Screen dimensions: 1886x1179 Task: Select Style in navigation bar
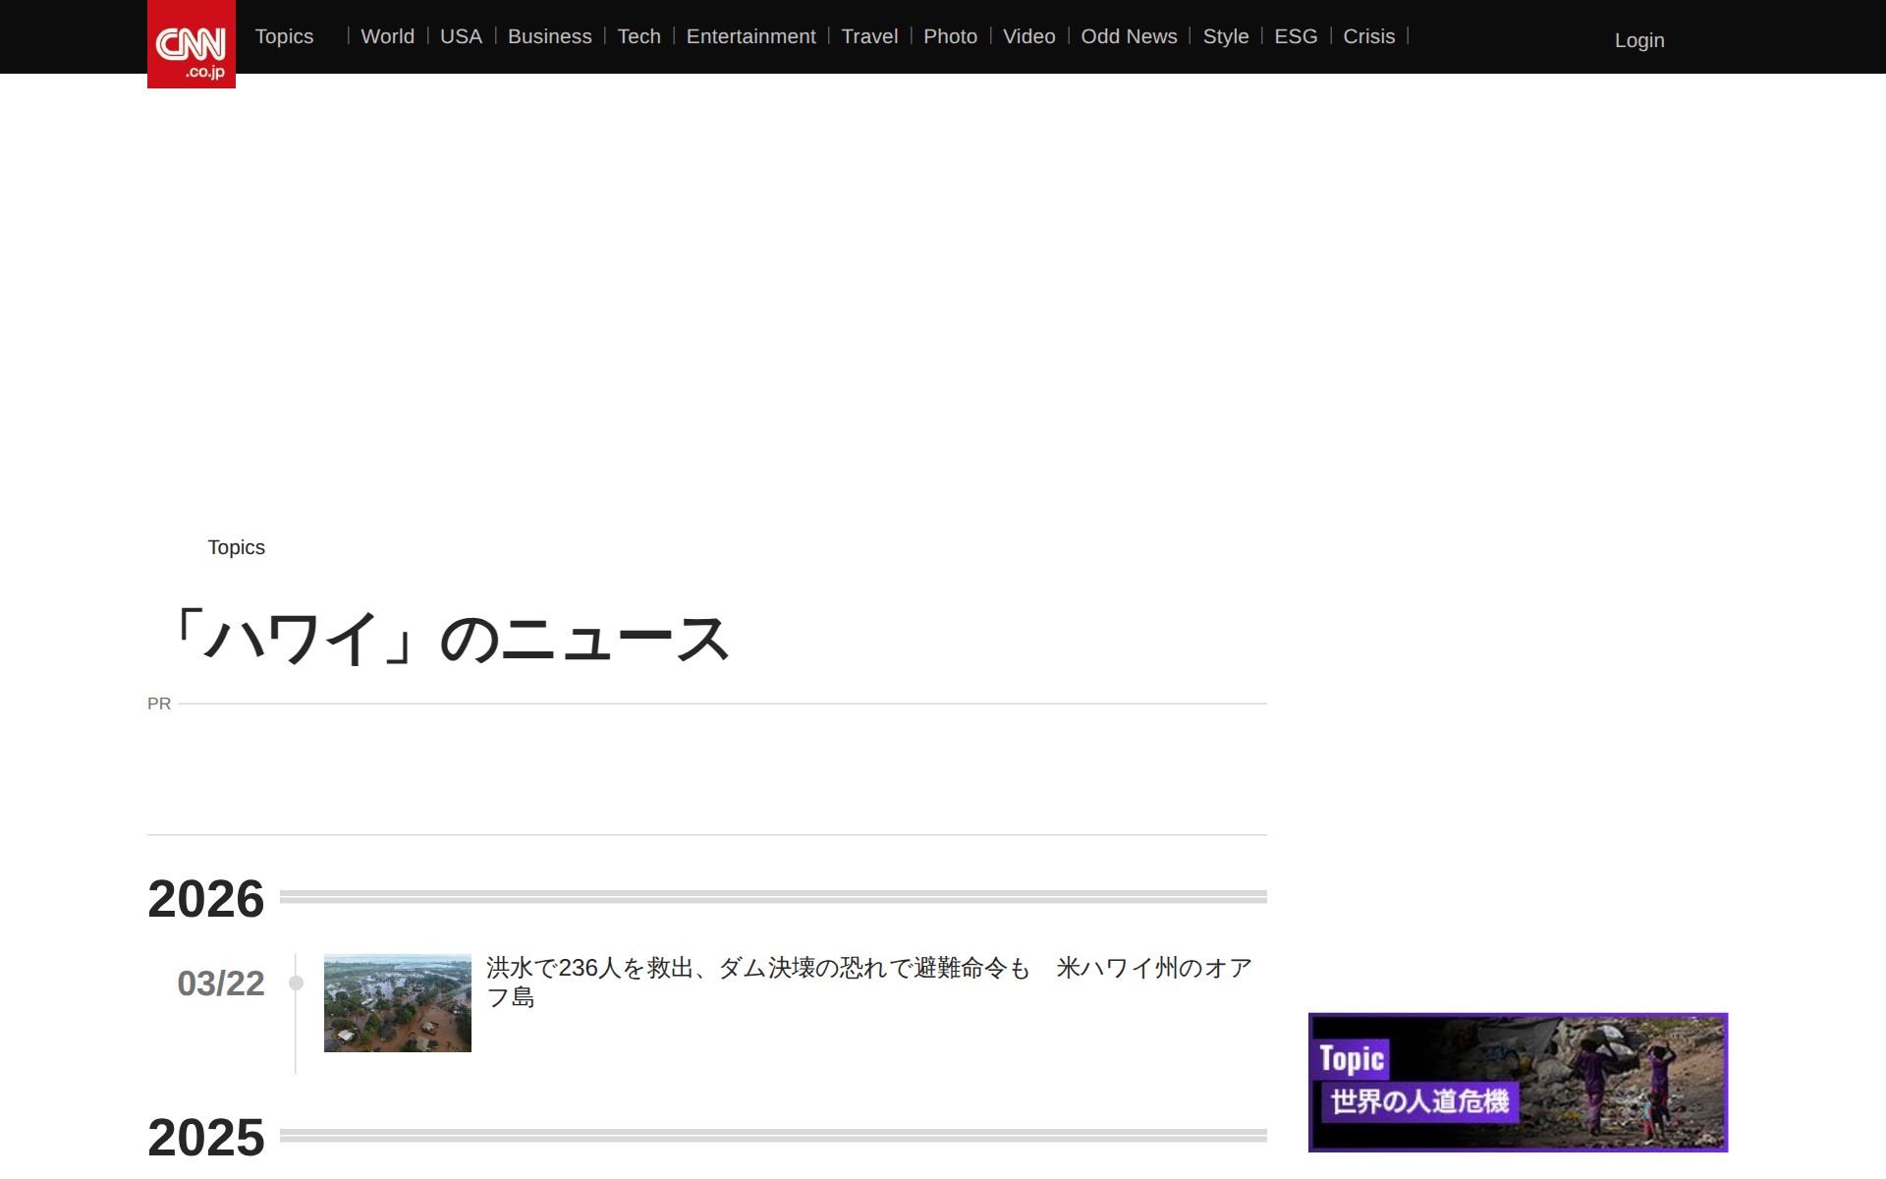click(1225, 36)
